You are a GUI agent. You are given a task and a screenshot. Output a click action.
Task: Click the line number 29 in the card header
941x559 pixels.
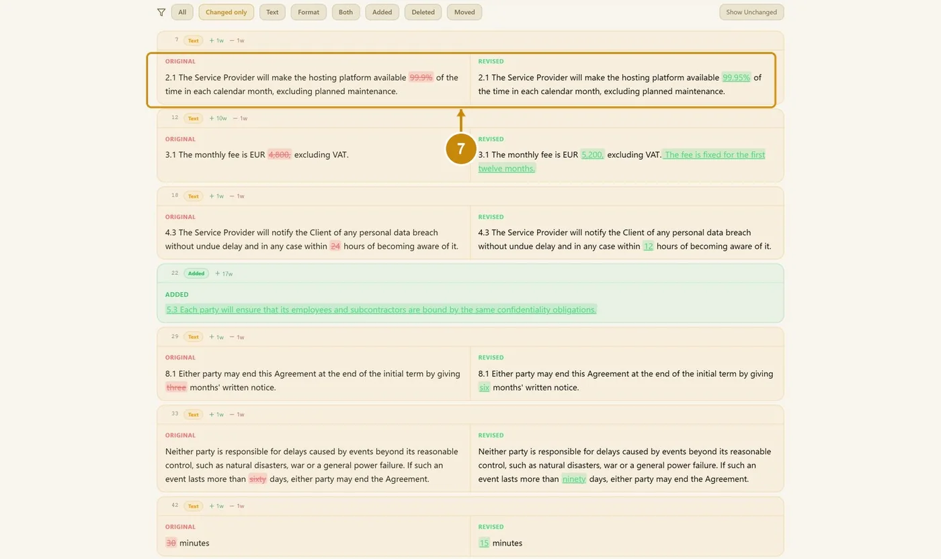175,336
